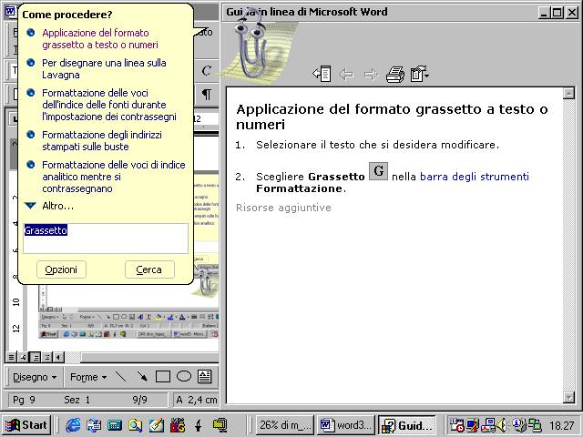583x437 pixels.
Task: Open the Forme shapes dropdown menu
Action: [x=88, y=377]
